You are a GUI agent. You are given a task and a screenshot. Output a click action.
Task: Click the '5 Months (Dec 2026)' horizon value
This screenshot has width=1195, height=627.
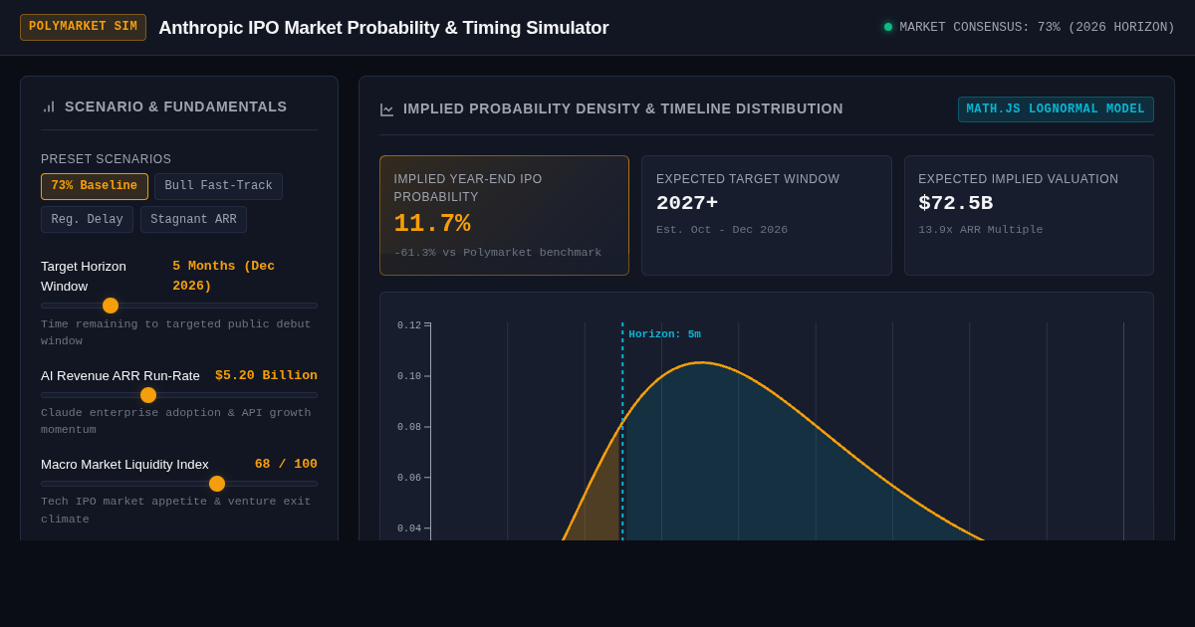point(224,276)
